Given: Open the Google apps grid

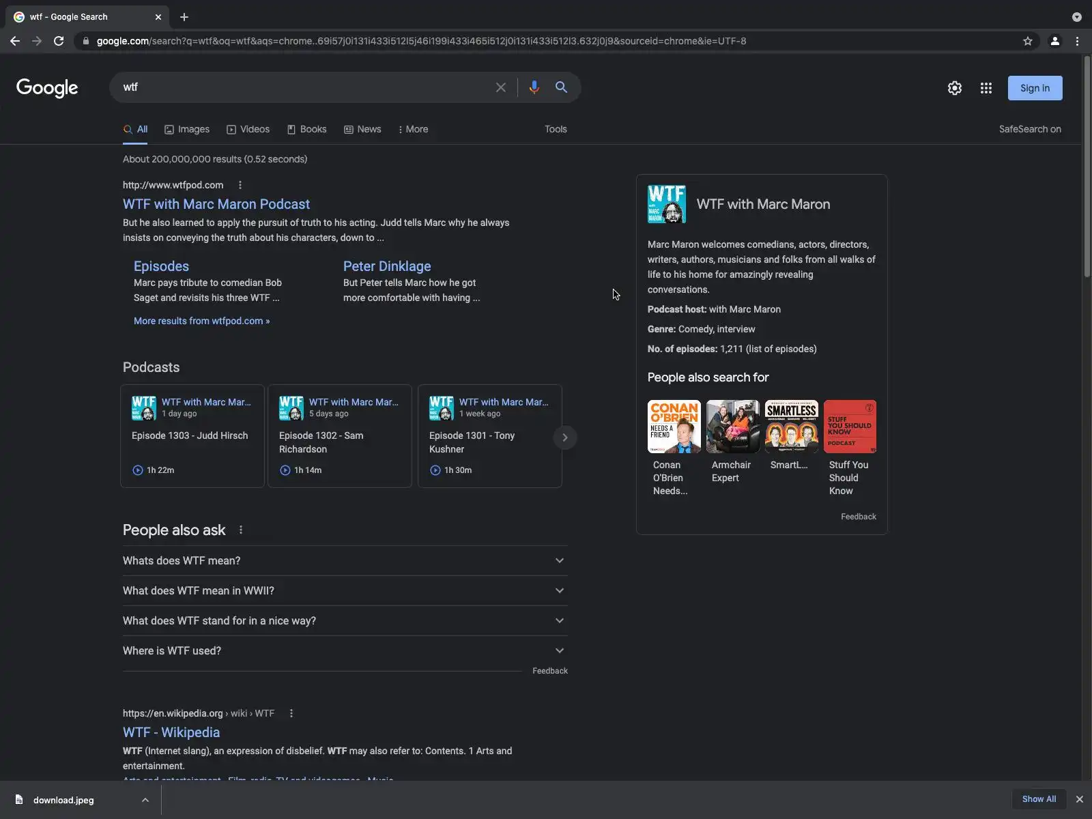Looking at the screenshot, I should click(986, 88).
